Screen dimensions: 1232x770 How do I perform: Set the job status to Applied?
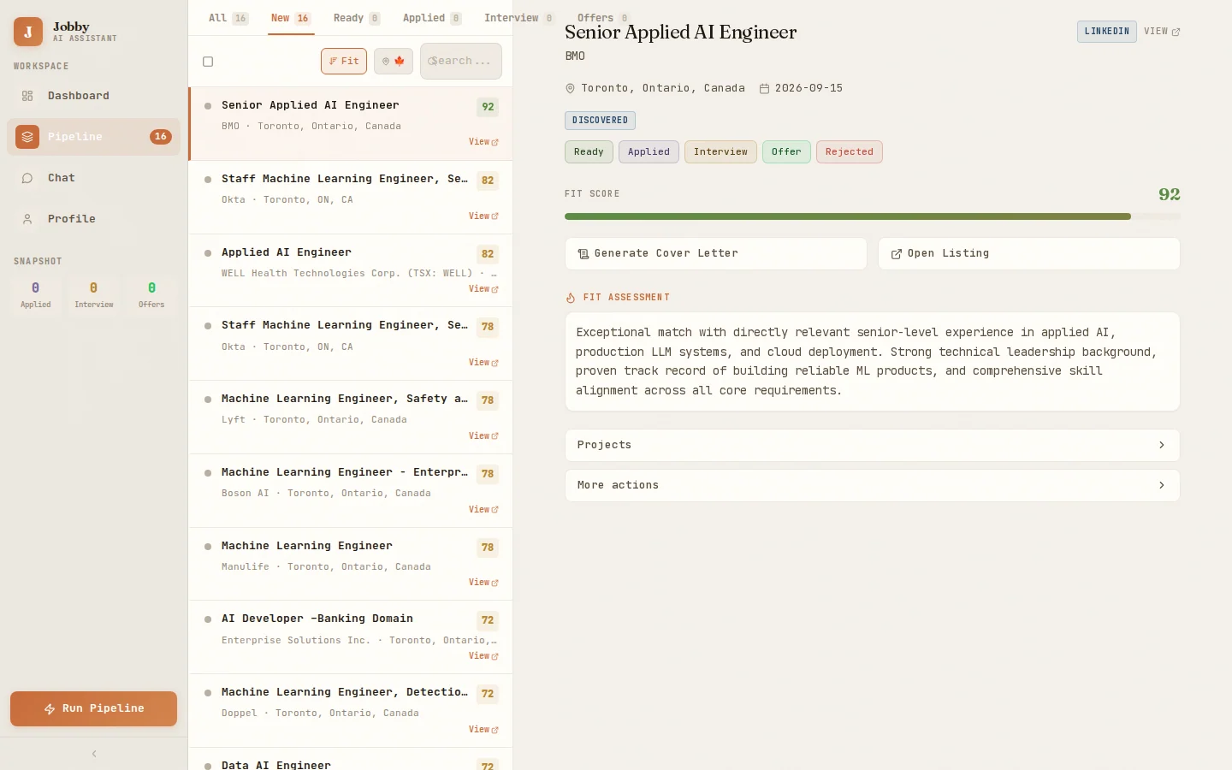tap(649, 152)
